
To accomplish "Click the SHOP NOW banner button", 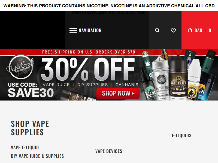I will click(x=118, y=93).
